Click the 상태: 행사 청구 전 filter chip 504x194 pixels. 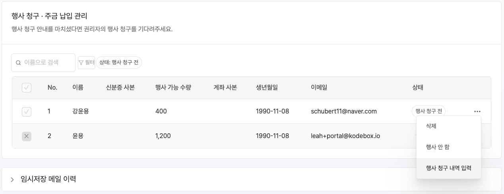click(x=119, y=63)
